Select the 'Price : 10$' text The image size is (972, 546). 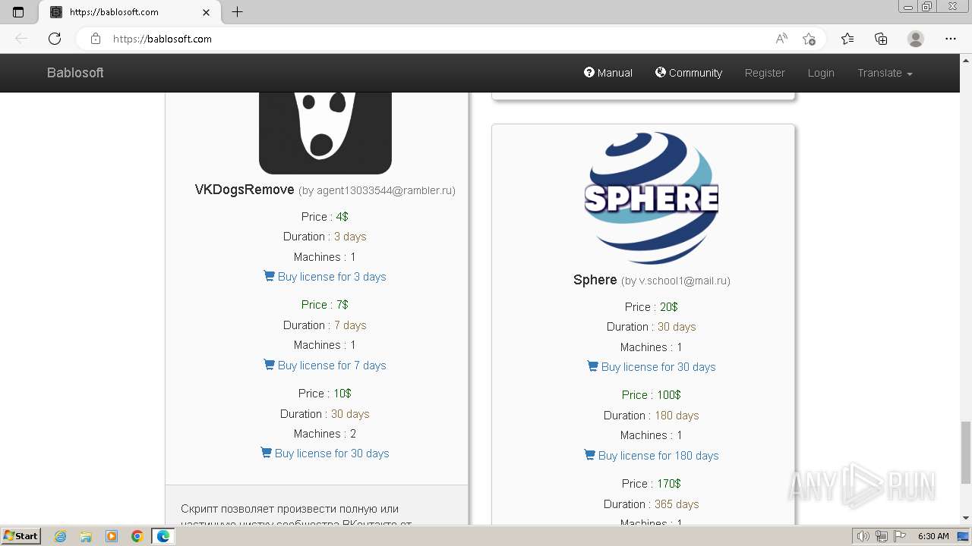(325, 394)
